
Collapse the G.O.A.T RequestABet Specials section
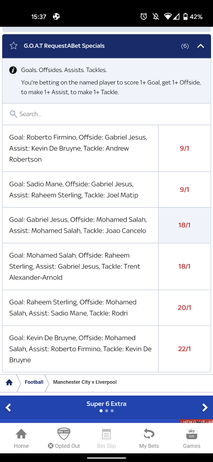tap(201, 46)
